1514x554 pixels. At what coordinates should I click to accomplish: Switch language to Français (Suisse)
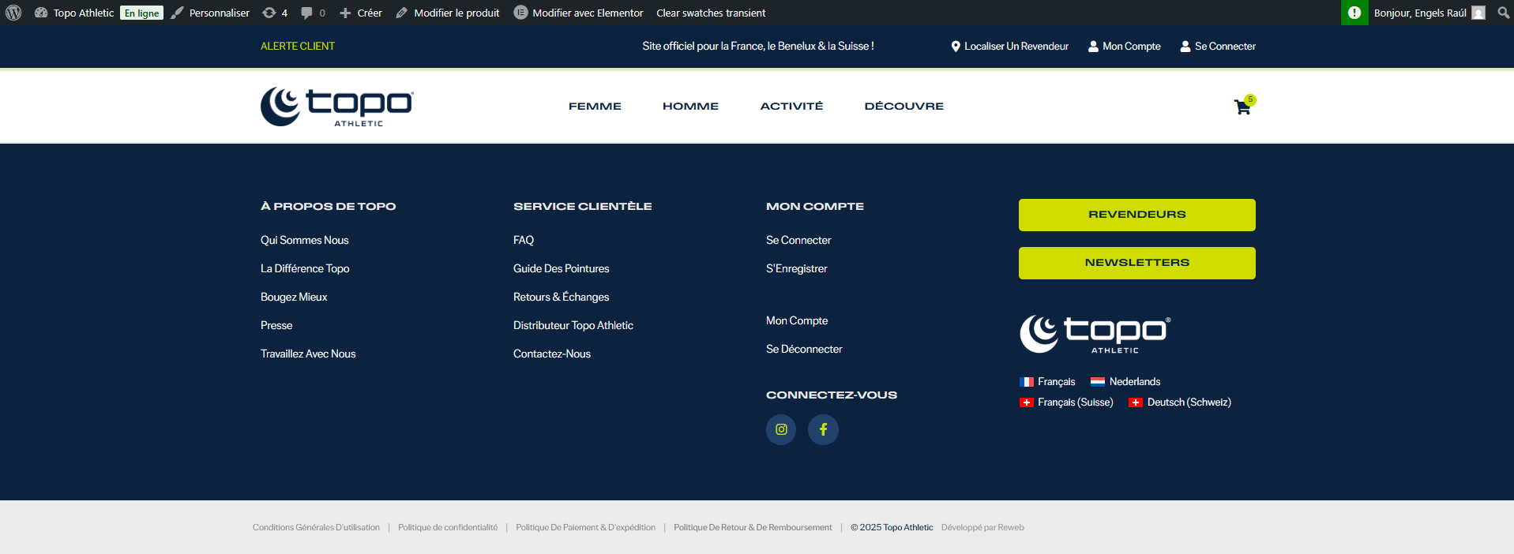coord(1066,402)
